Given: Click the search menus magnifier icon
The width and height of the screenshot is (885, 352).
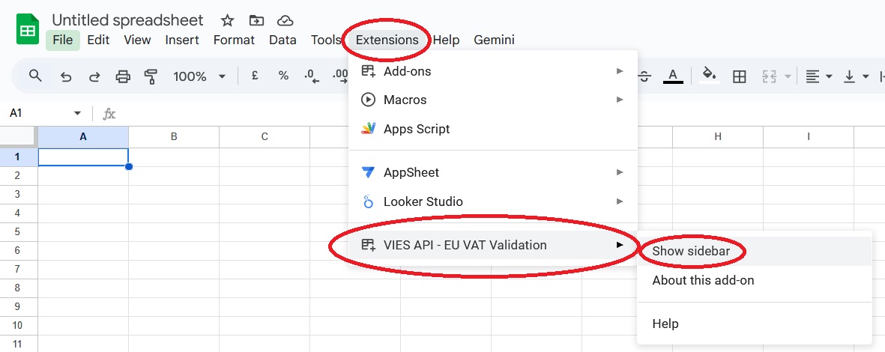Looking at the screenshot, I should 35,76.
